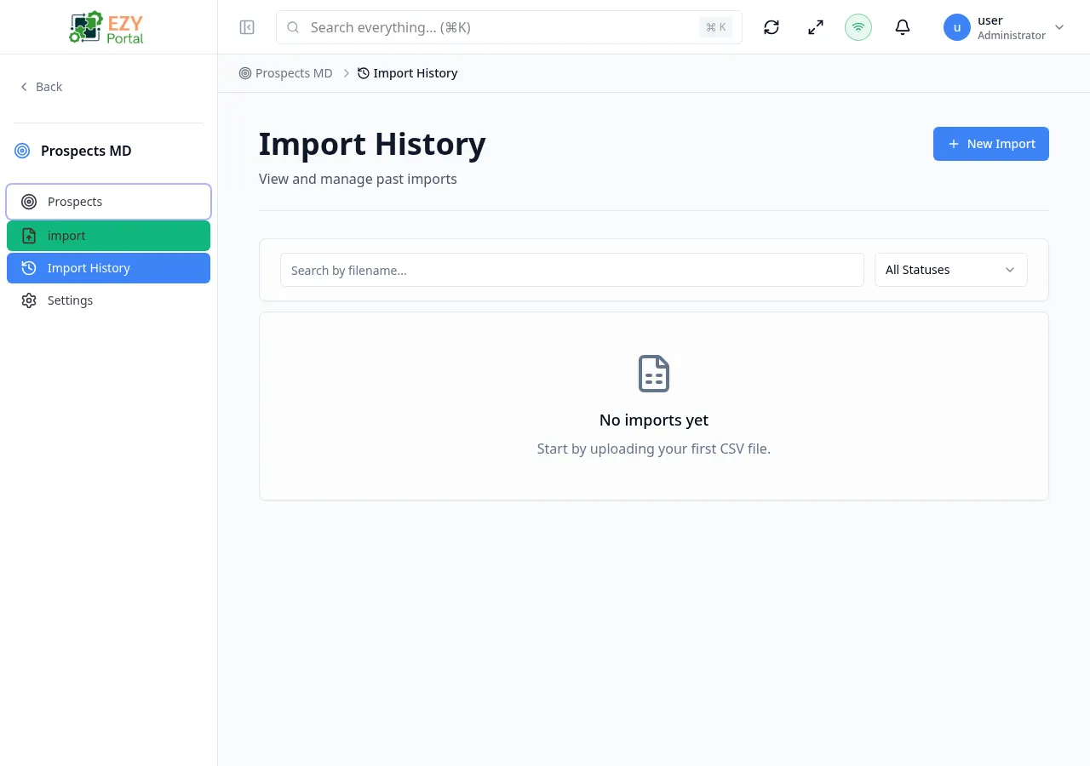
Task: Expand the Administrator account chevron
Action: click(x=1058, y=26)
